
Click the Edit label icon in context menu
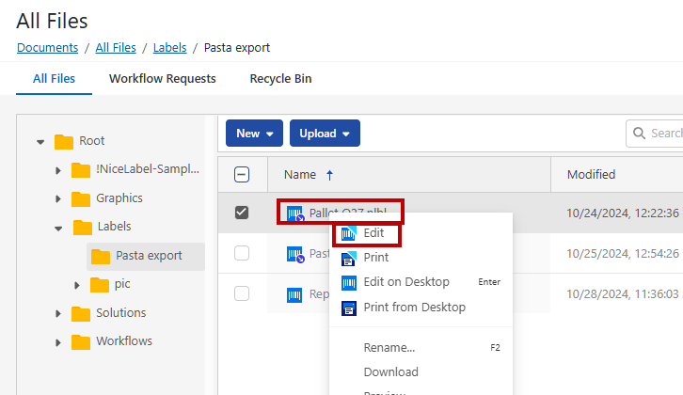click(348, 233)
